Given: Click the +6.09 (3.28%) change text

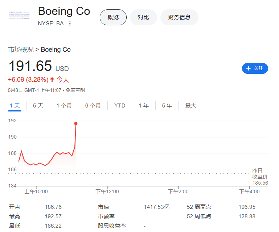Looking at the screenshot, I should (x=28, y=80).
